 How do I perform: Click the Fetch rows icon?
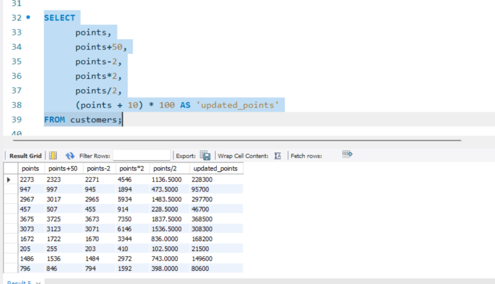347,154
